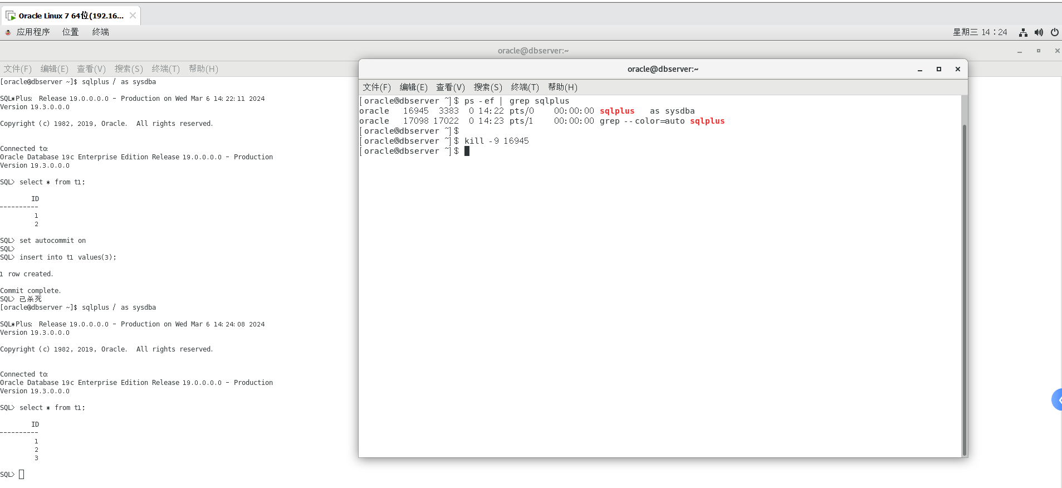Minimize the background terminal window
The height and width of the screenshot is (488, 1062).
click(1020, 51)
